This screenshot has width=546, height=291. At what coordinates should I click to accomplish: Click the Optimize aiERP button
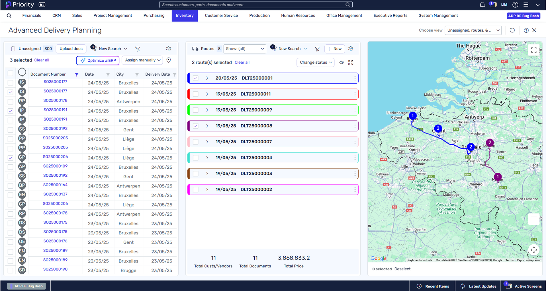98,60
